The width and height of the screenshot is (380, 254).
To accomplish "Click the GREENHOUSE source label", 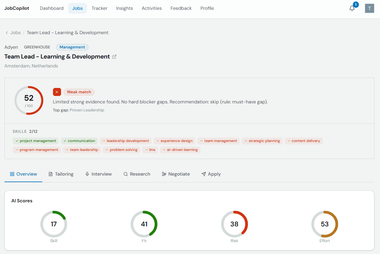I will pos(37,47).
